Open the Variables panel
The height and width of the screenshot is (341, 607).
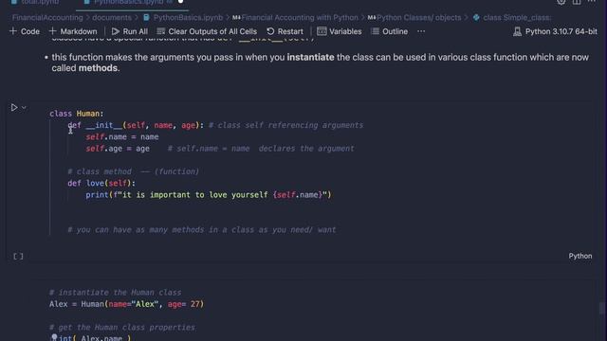pos(340,31)
